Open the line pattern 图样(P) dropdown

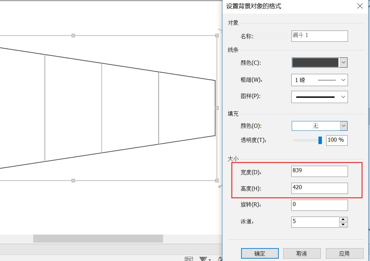coord(343,97)
